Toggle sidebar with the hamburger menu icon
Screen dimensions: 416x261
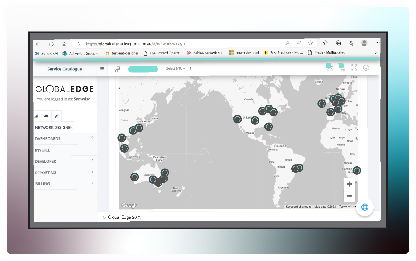pyautogui.click(x=102, y=69)
